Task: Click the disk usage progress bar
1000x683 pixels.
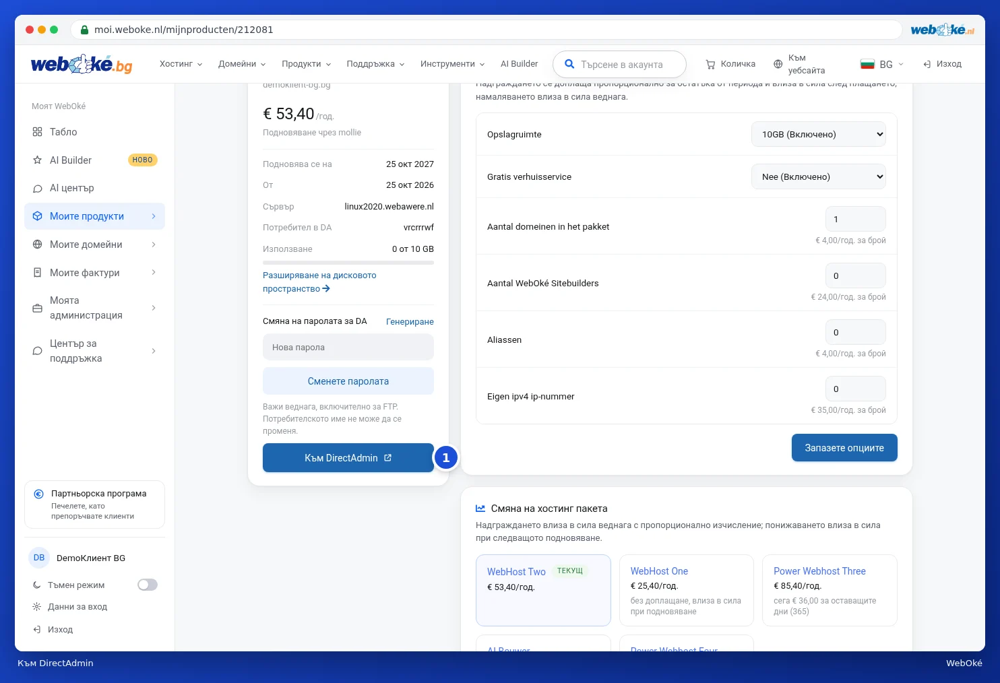Action: coord(348,263)
